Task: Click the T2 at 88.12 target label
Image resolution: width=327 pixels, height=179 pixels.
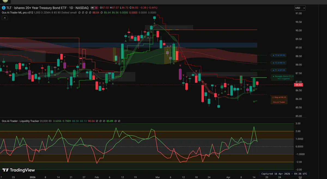Action: click(279, 63)
